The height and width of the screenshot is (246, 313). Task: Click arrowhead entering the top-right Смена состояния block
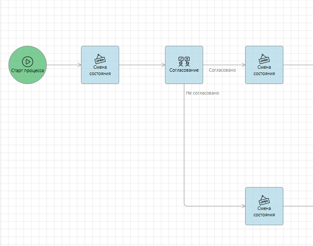[243, 65]
